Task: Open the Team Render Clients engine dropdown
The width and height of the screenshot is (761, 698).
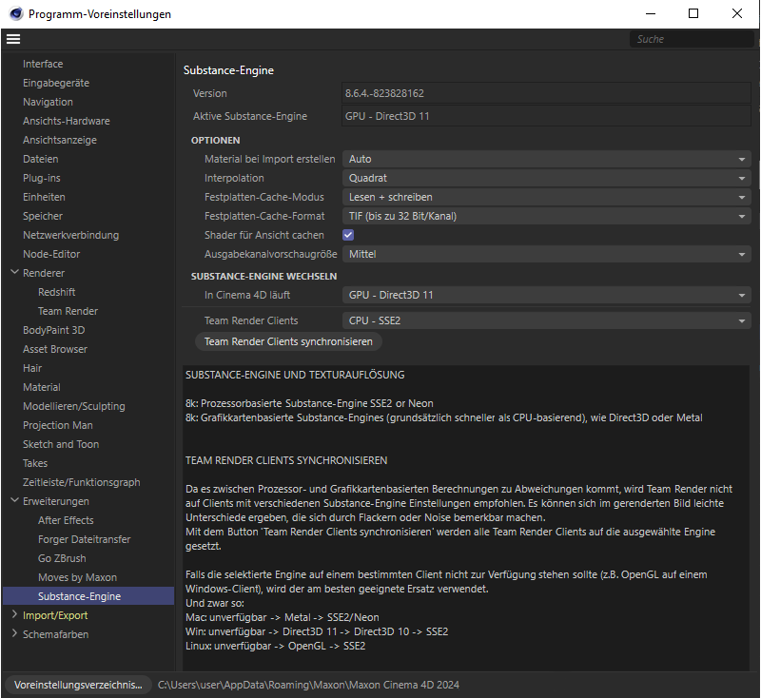Action: [546, 320]
